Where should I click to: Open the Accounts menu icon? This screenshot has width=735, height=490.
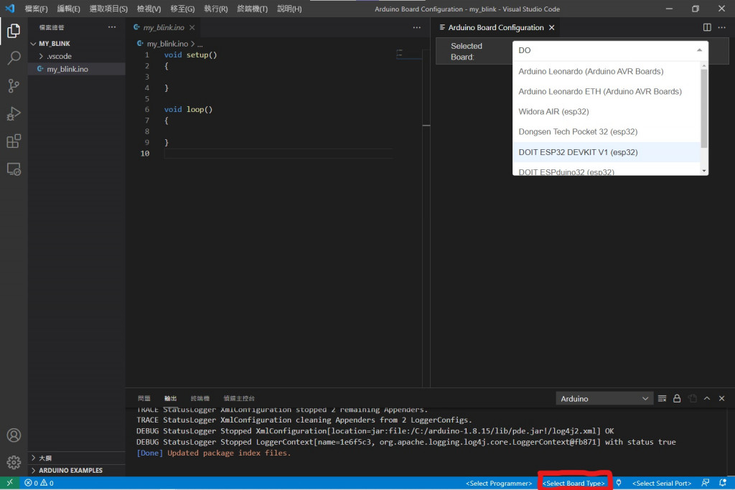14,435
